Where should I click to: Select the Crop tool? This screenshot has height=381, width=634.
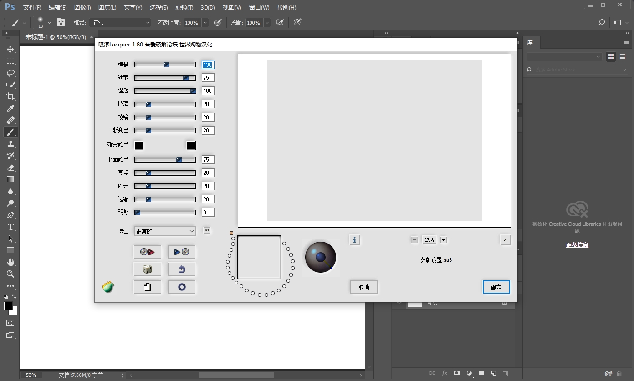[10, 97]
